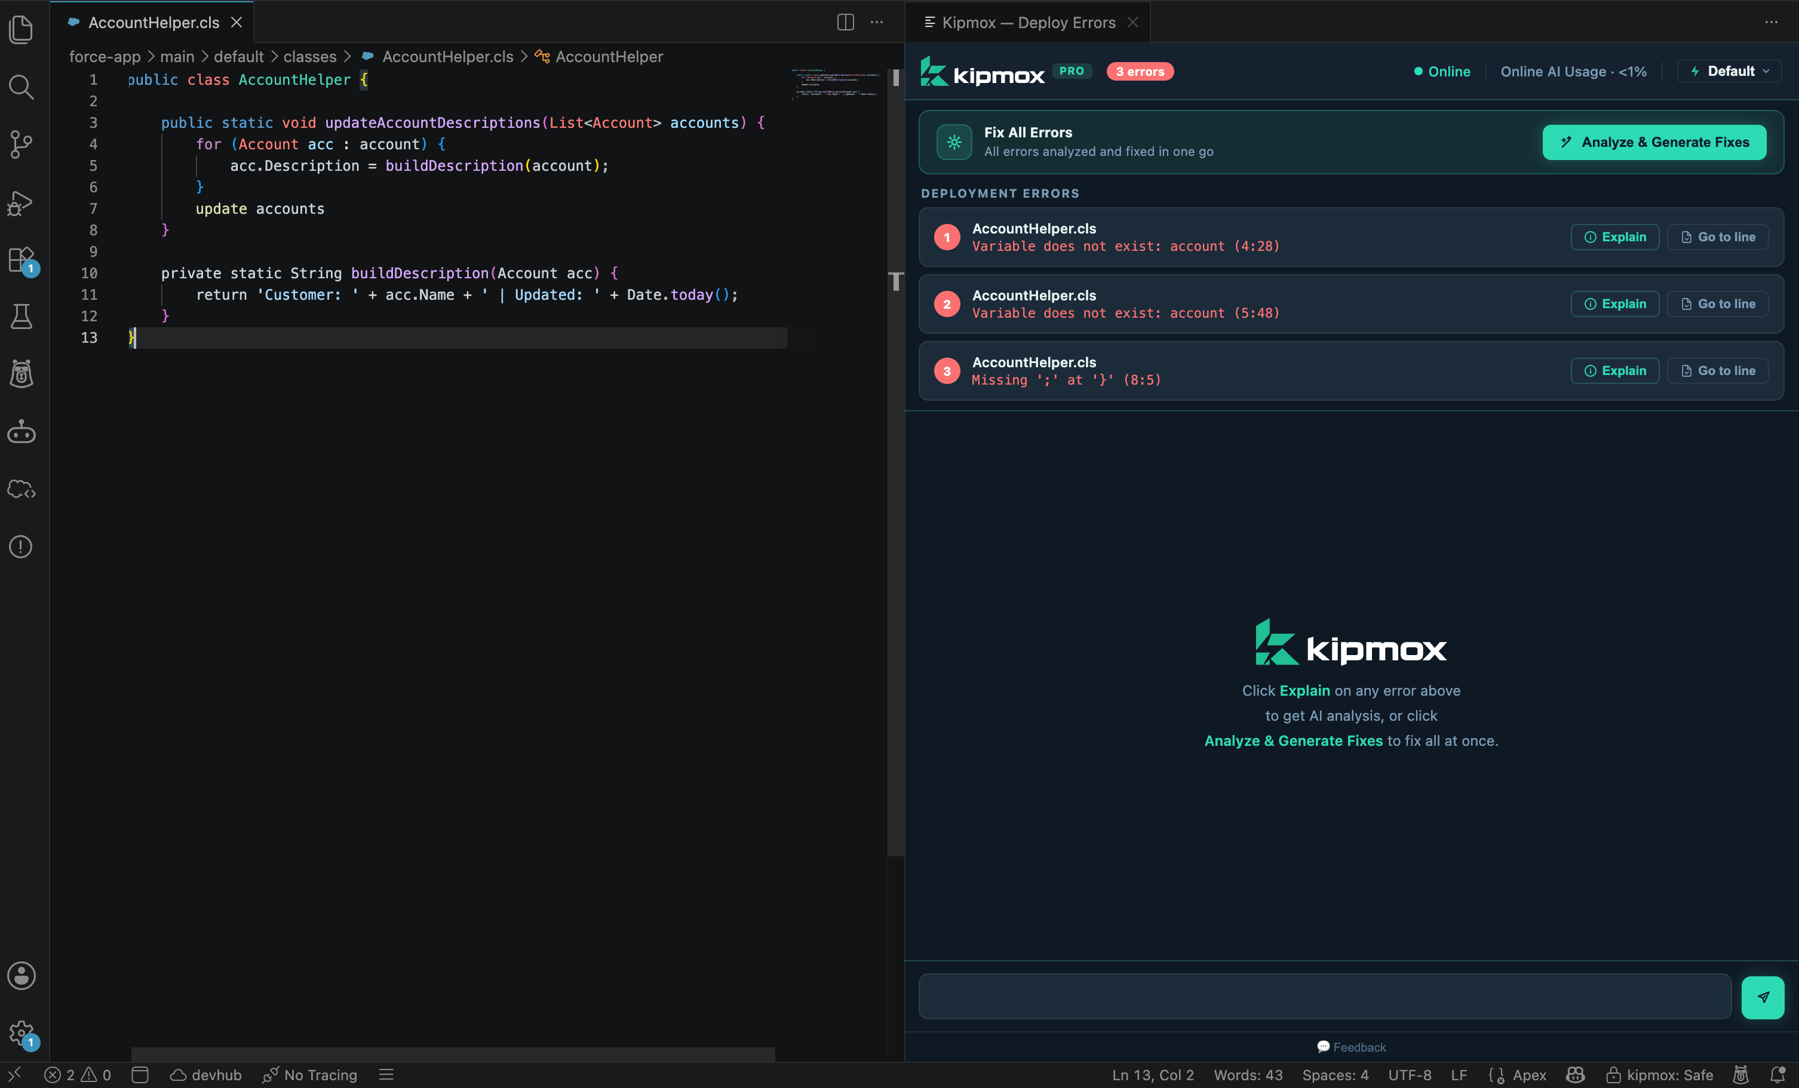Open the Feedback link
The image size is (1799, 1088).
point(1352,1047)
